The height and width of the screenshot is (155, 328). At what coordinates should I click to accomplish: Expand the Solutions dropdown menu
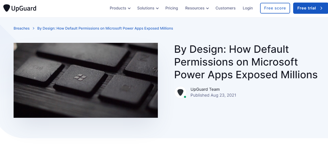click(x=148, y=8)
